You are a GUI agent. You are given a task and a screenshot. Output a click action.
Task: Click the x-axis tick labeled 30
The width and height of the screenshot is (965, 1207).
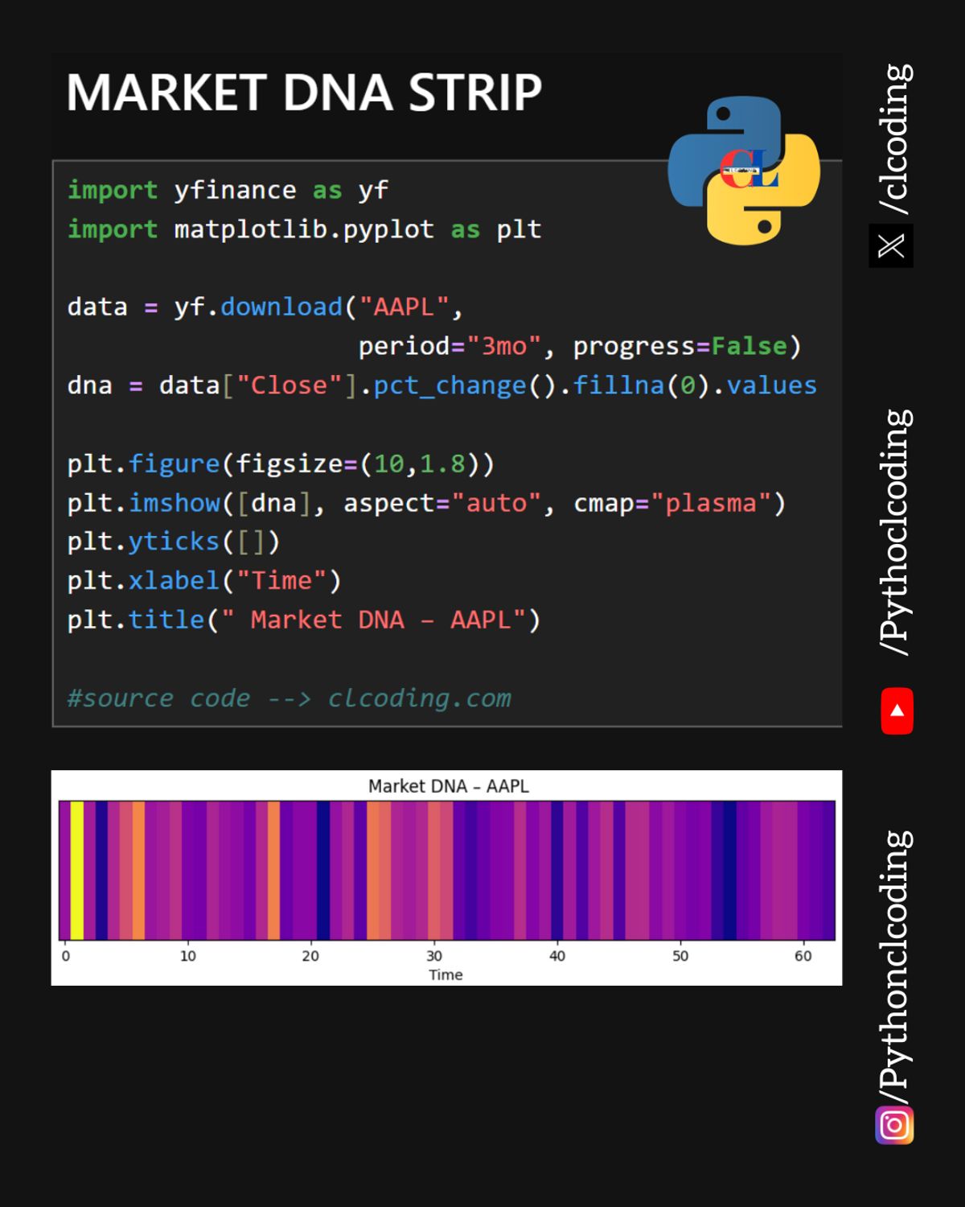tap(434, 955)
